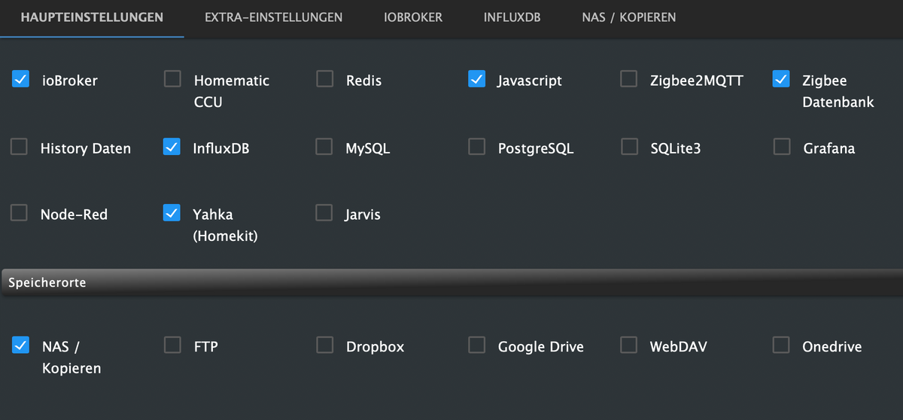Open the Haupteinstellungen tab
This screenshot has height=420, width=903.
pos(92,17)
